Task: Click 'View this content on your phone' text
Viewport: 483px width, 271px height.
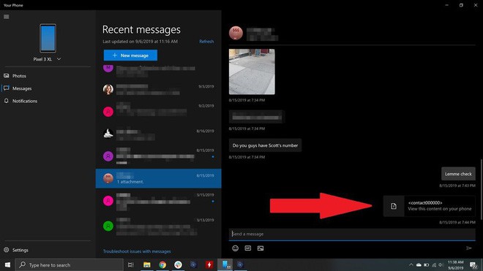Action: pos(440,209)
